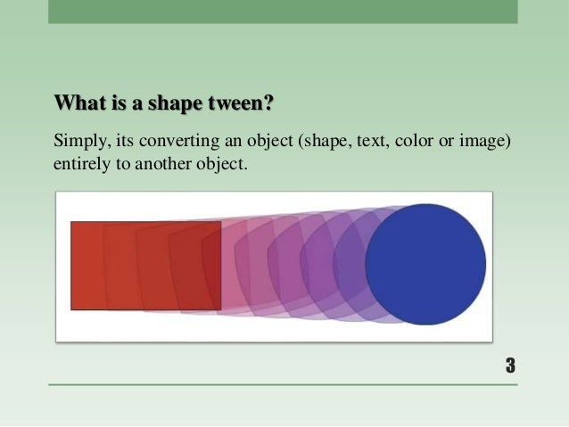Click the dark green header bar

pos(283,12)
